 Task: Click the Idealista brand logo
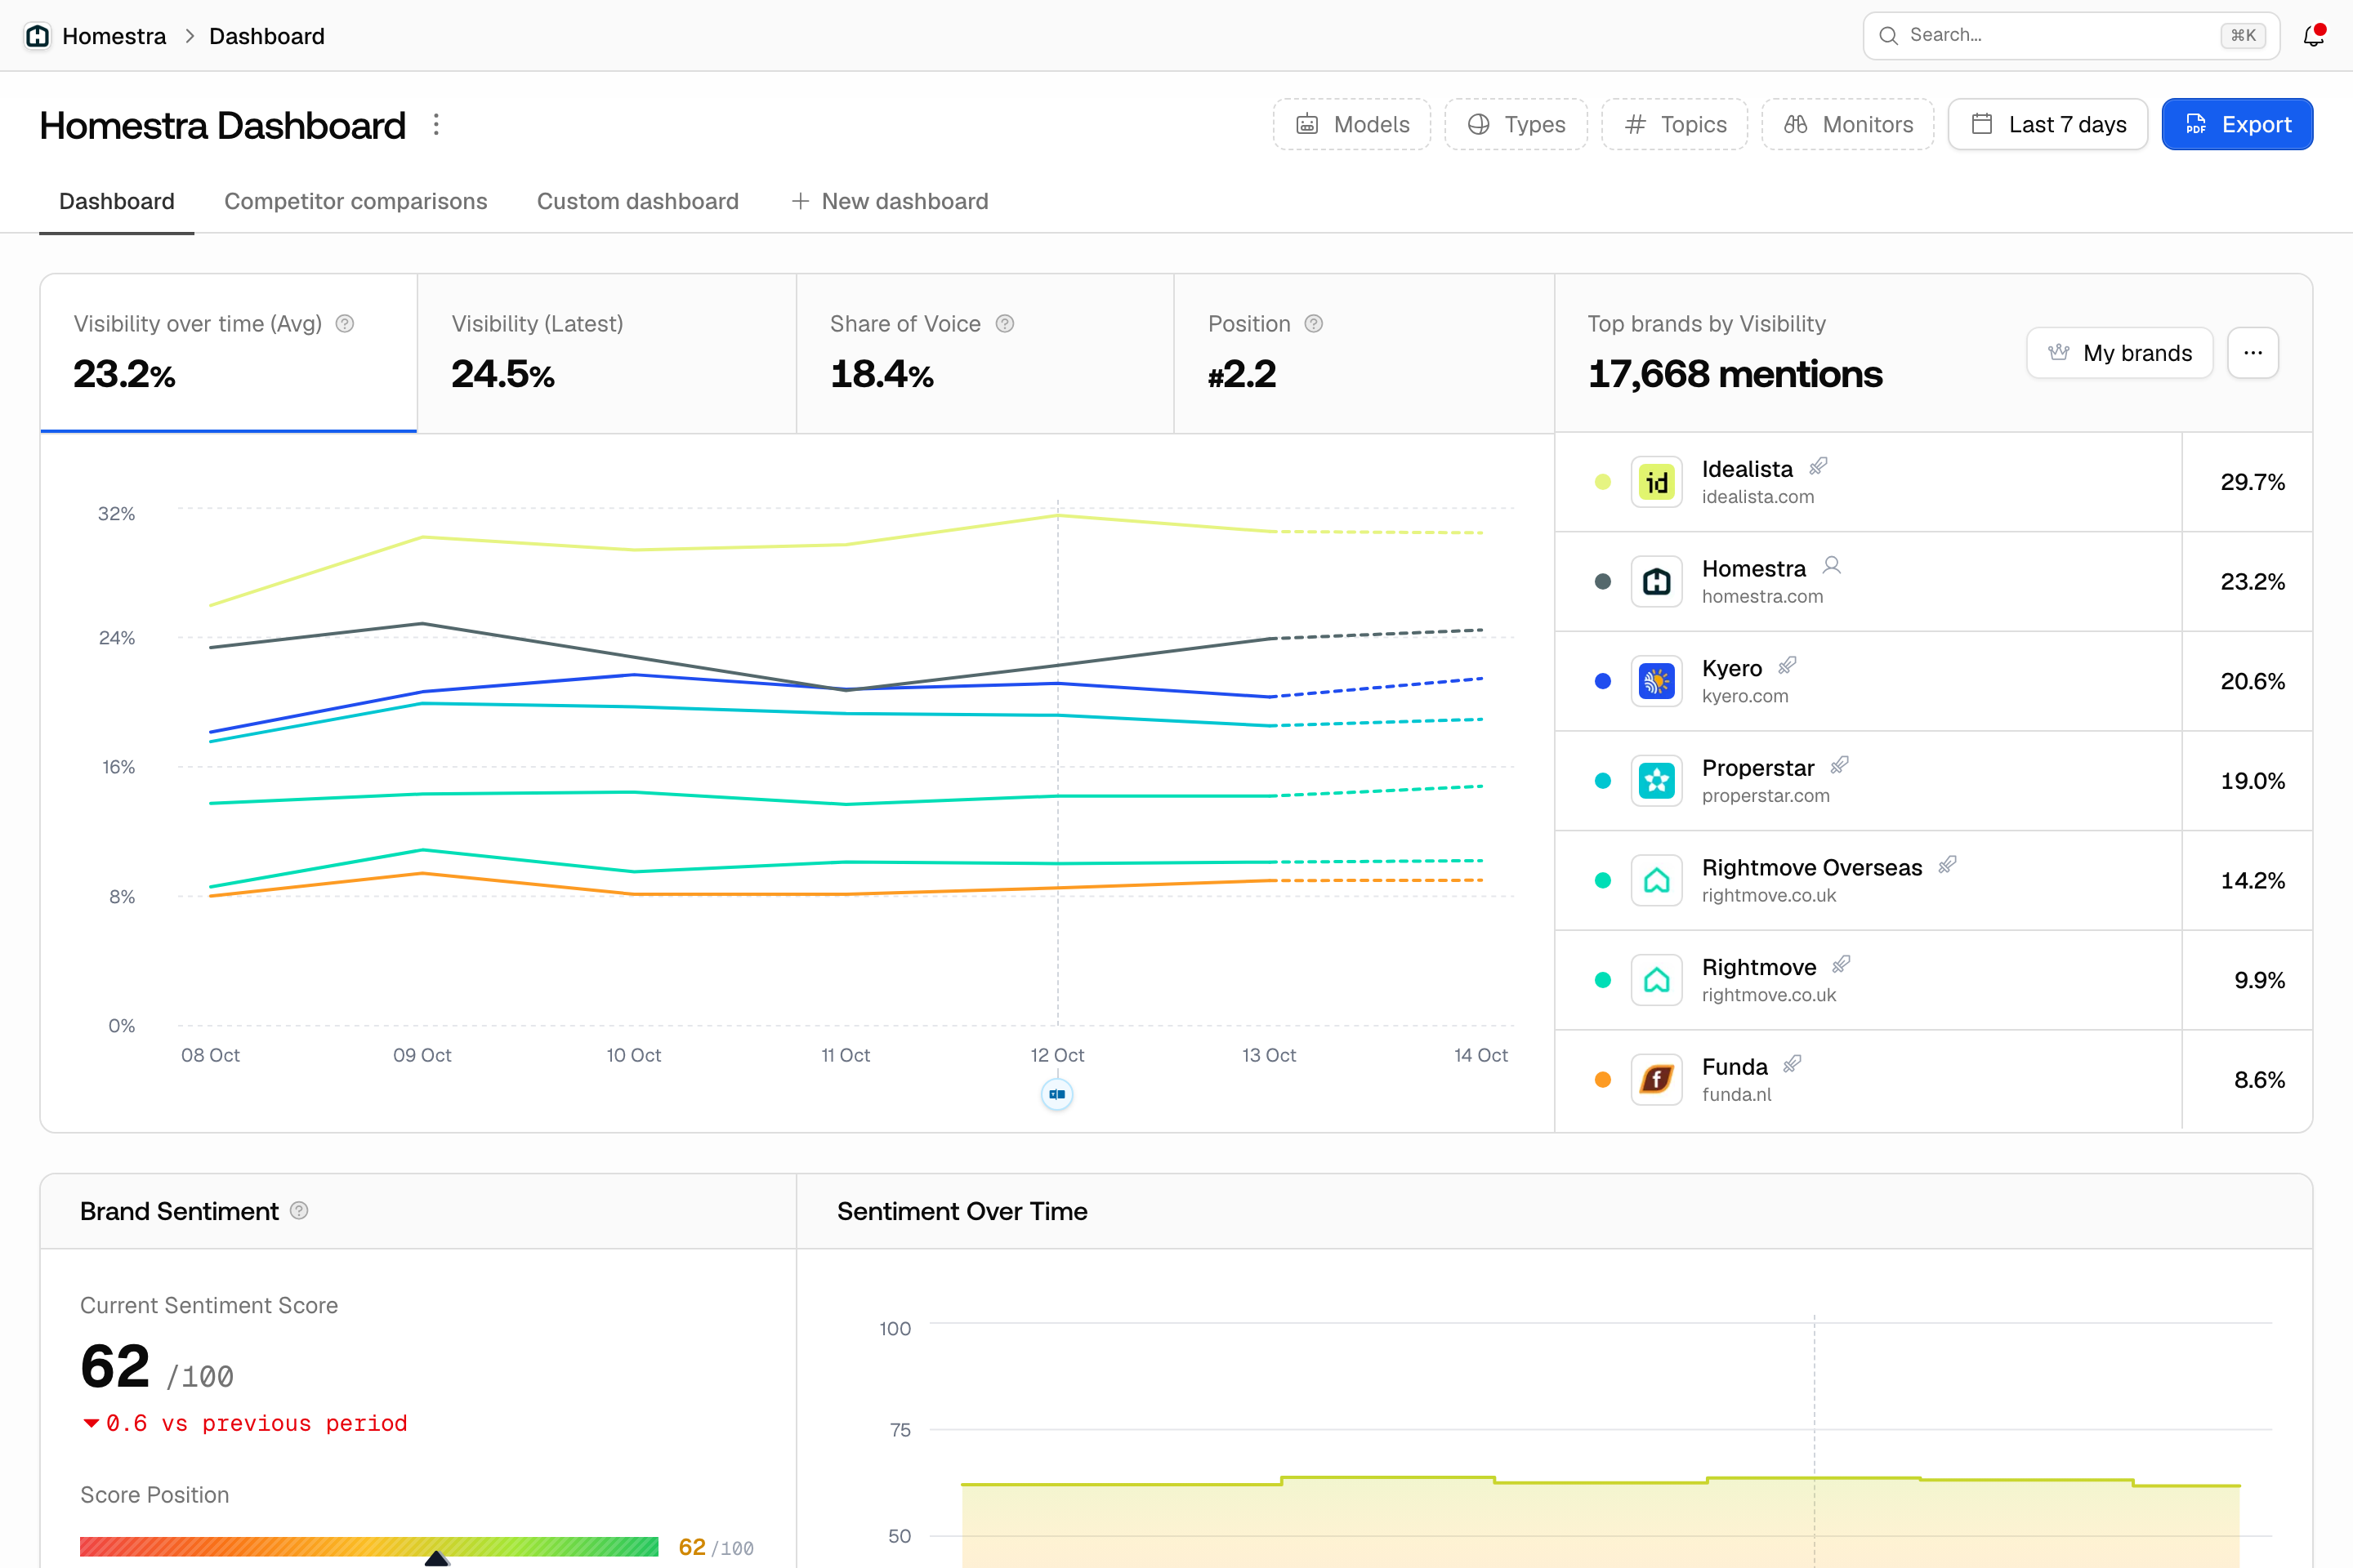[1657, 482]
